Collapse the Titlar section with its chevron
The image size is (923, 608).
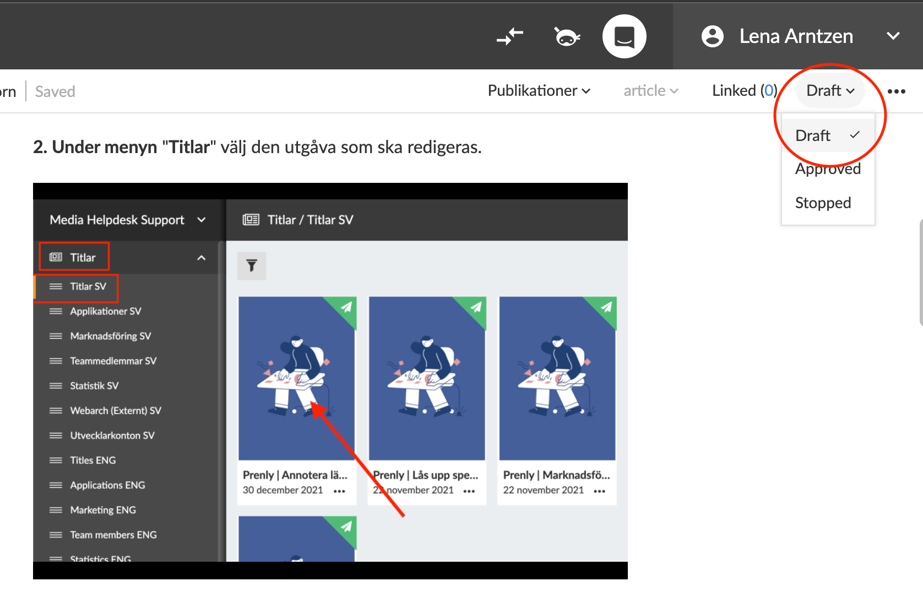tap(202, 258)
